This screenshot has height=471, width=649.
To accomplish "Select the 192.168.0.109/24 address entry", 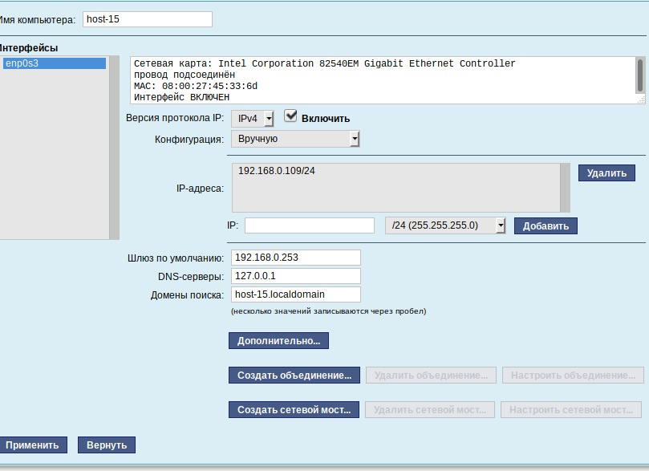I will pyautogui.click(x=277, y=171).
